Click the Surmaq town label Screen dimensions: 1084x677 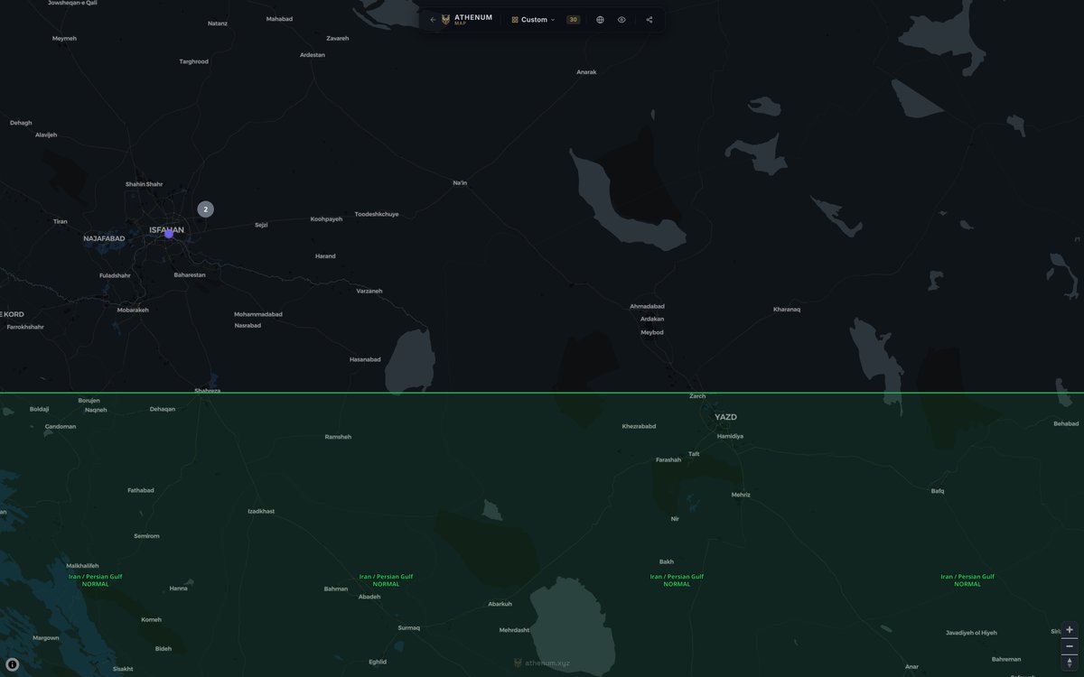coord(409,627)
